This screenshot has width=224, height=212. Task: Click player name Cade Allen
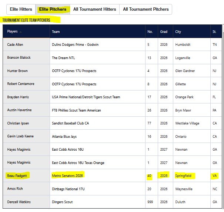[x=15, y=45]
